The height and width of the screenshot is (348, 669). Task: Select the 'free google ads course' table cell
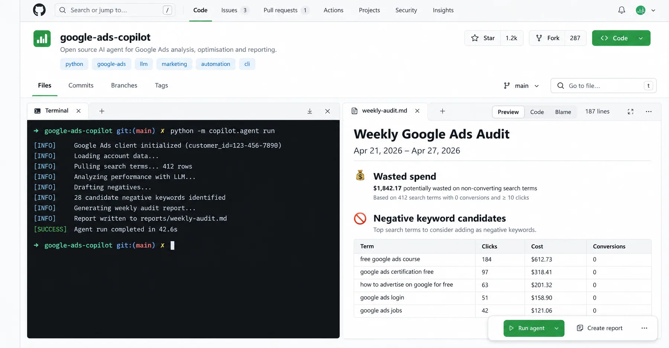[414, 259]
